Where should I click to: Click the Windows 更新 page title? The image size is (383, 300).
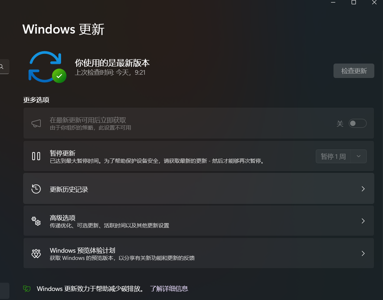click(63, 29)
